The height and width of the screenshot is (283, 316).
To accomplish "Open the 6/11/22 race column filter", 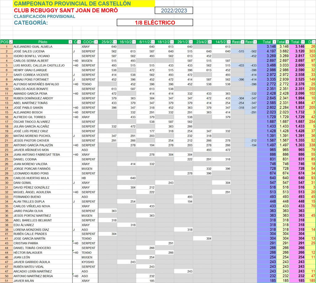I will 153,42.
